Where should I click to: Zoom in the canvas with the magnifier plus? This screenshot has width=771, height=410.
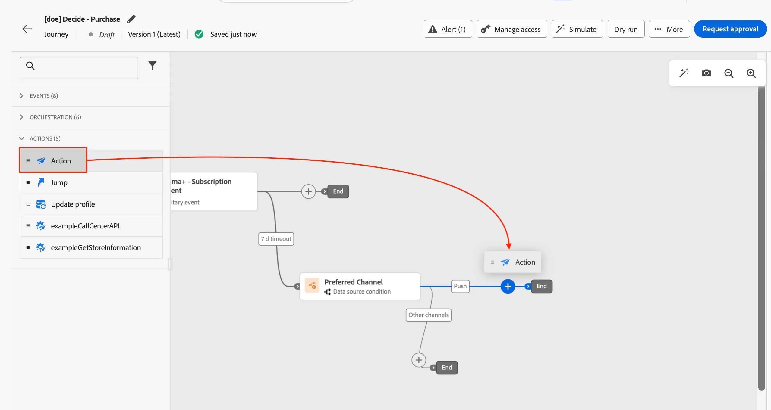click(751, 73)
